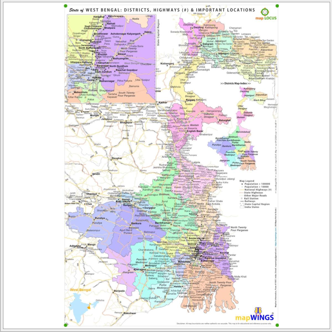
Task: Click the green dot in the top-left corner
Action: pos(66,6)
